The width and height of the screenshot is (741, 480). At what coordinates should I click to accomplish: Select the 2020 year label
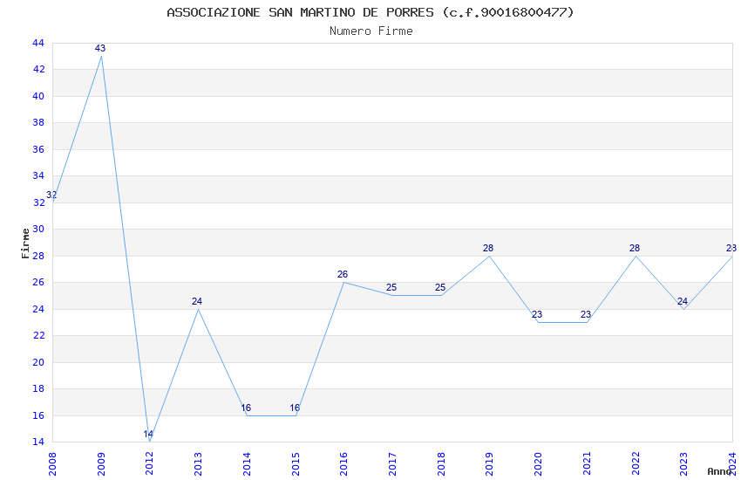538,463
